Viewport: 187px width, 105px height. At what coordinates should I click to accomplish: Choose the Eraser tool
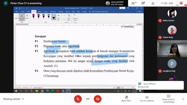click(x=27, y=17)
